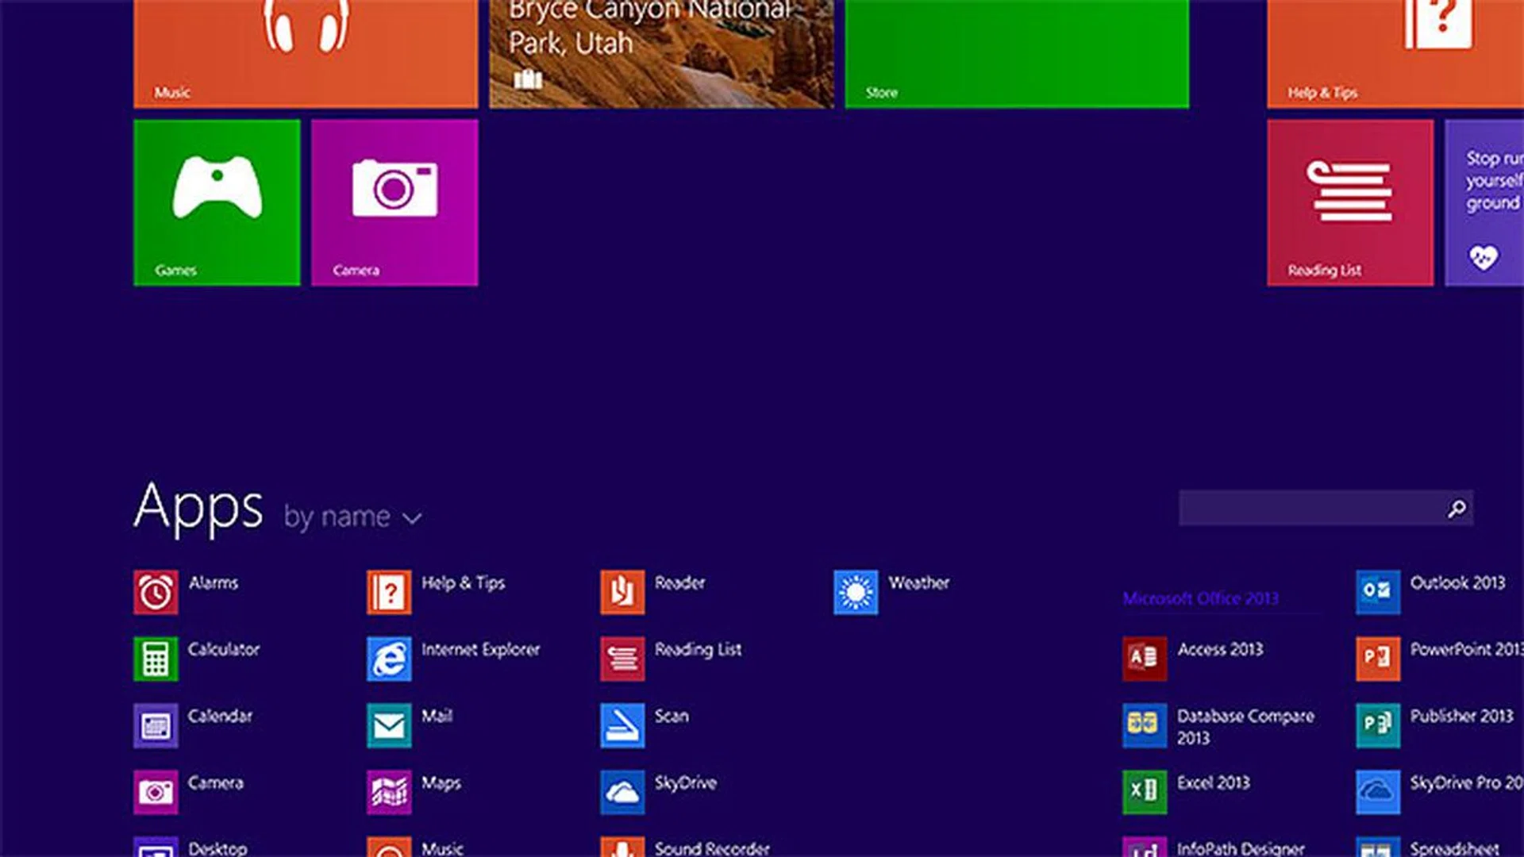Viewport: 1524px width, 857px height.
Task: Open the Internet Explorer icon
Action: click(389, 659)
